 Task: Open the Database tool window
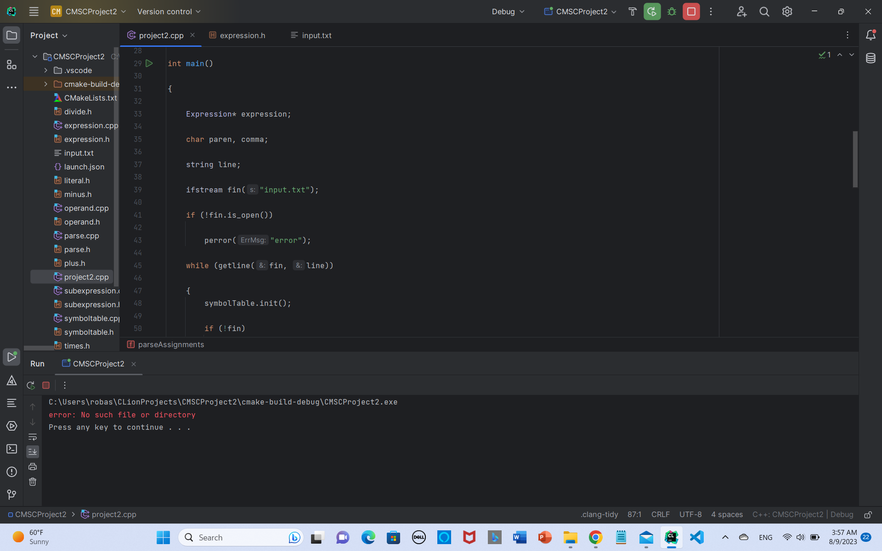point(871,58)
